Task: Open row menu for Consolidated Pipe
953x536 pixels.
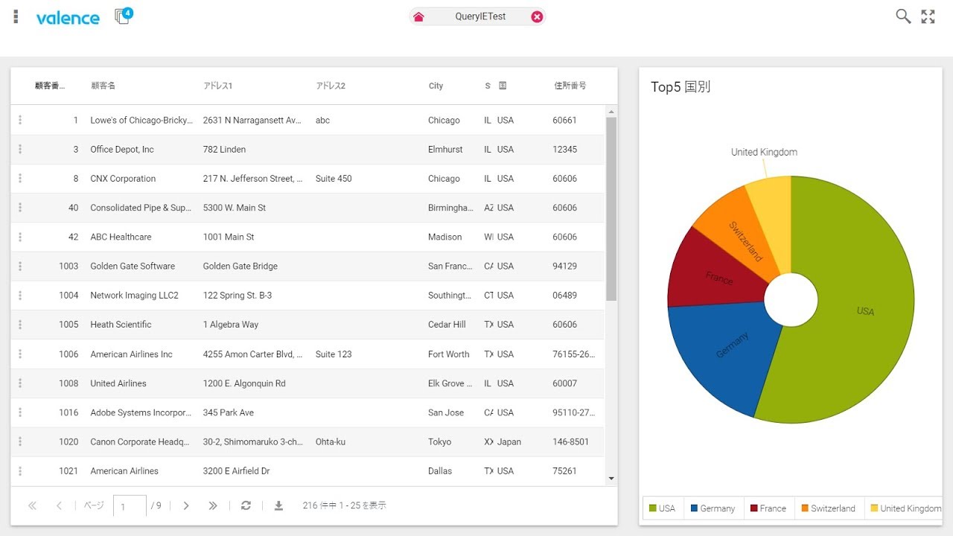Action: [20, 208]
